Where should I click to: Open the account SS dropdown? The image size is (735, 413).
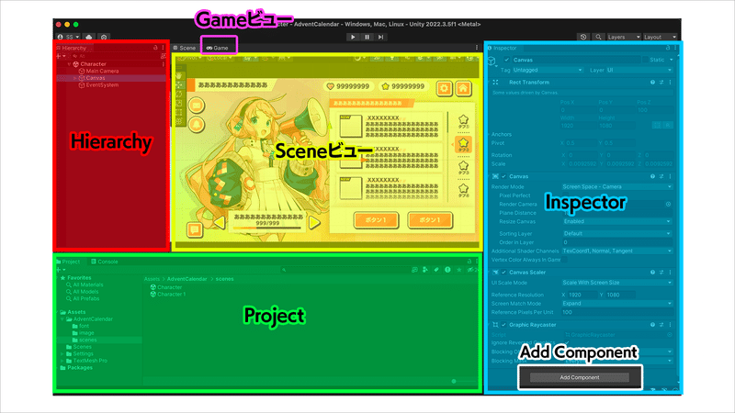point(68,37)
